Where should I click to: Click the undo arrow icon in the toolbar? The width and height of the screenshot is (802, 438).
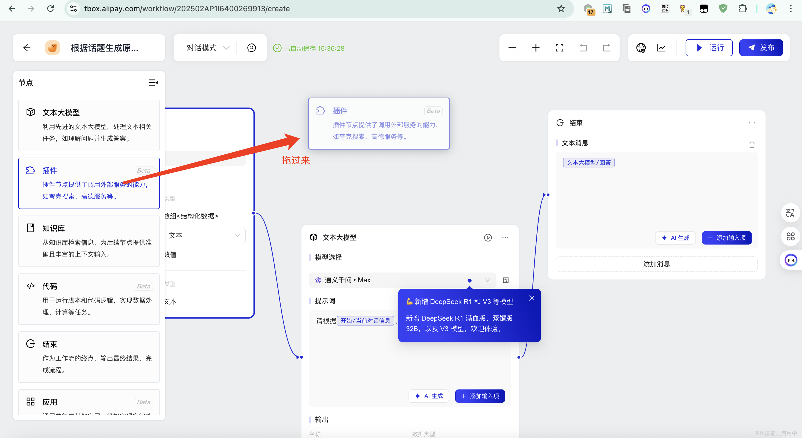coord(583,48)
